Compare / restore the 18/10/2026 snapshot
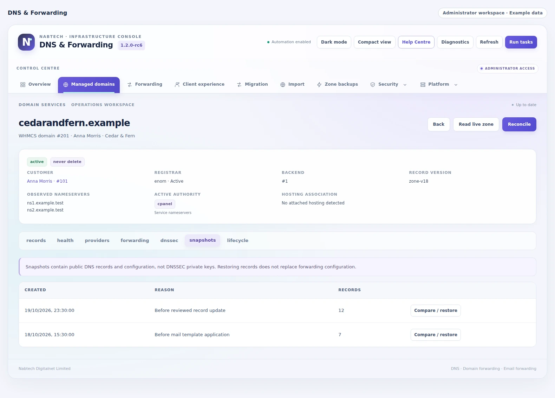 (x=436, y=335)
